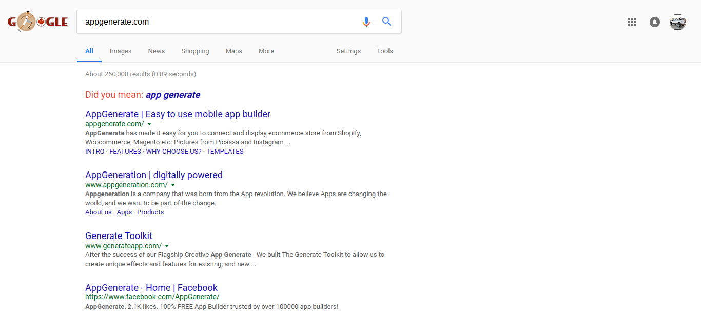Activate voice search microphone icon

tap(366, 22)
